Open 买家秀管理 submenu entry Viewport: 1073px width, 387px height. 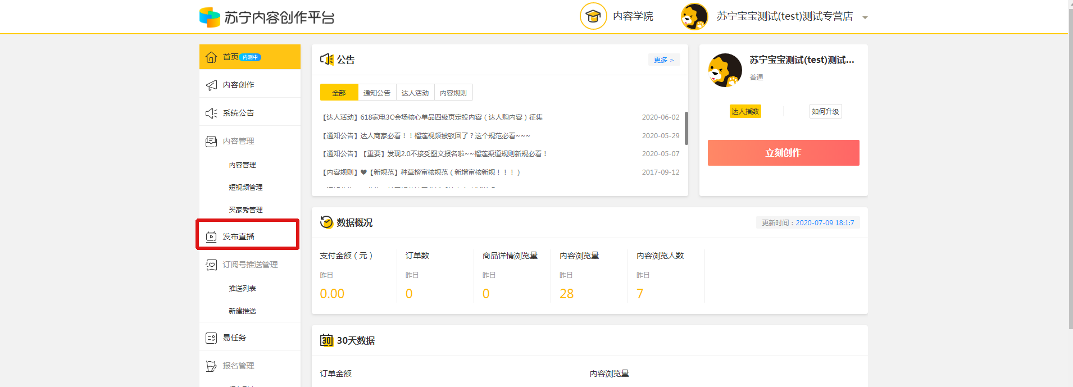coord(245,210)
